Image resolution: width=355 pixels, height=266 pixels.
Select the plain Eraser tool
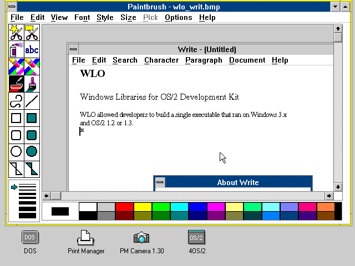click(x=32, y=66)
